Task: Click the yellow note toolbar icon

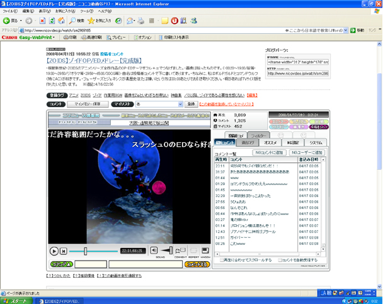Action: click(164, 21)
